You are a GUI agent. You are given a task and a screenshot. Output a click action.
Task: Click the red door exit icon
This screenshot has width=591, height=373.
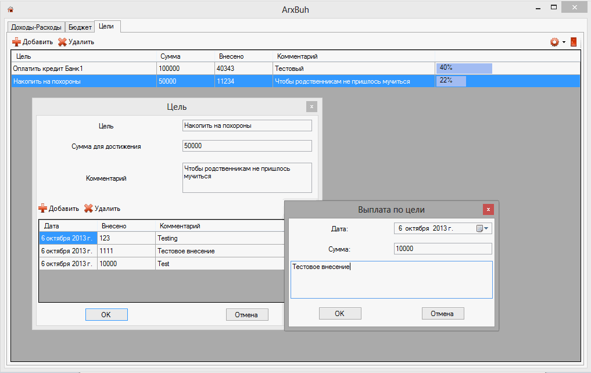point(574,42)
